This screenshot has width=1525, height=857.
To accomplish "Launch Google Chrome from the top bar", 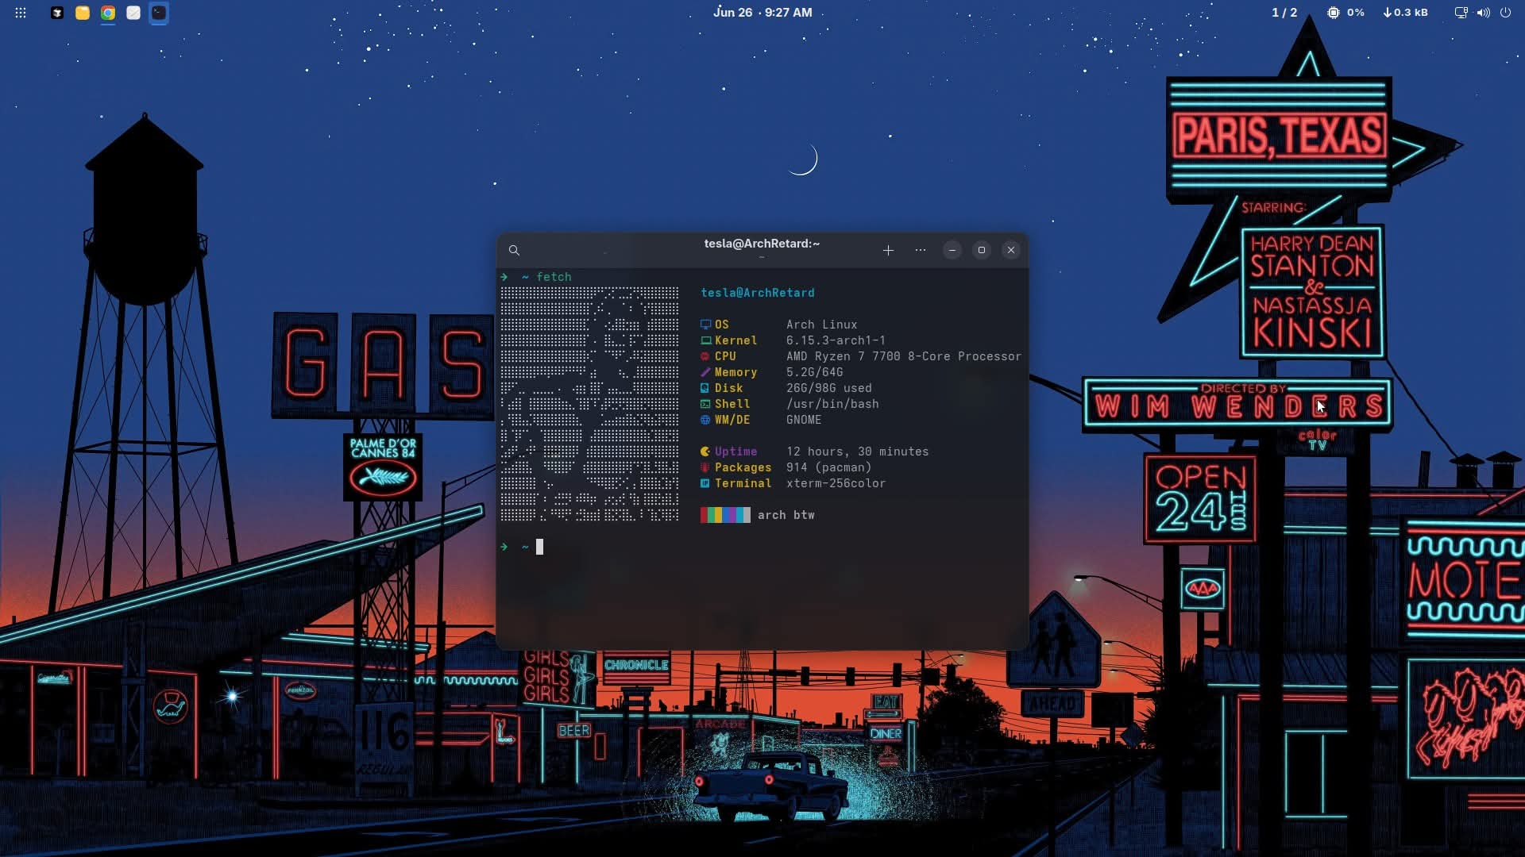I will click(108, 13).
